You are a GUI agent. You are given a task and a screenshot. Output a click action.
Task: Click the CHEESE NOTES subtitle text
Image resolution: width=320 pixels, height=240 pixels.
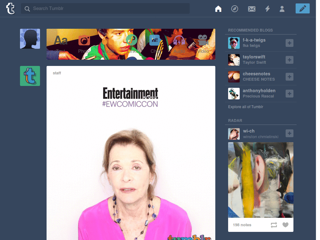[x=259, y=79]
